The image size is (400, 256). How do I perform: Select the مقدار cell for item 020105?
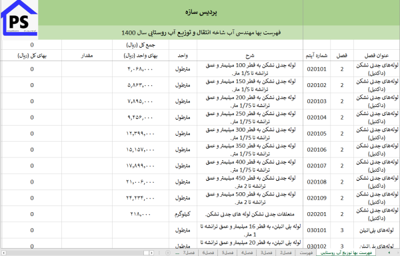tap(87, 134)
